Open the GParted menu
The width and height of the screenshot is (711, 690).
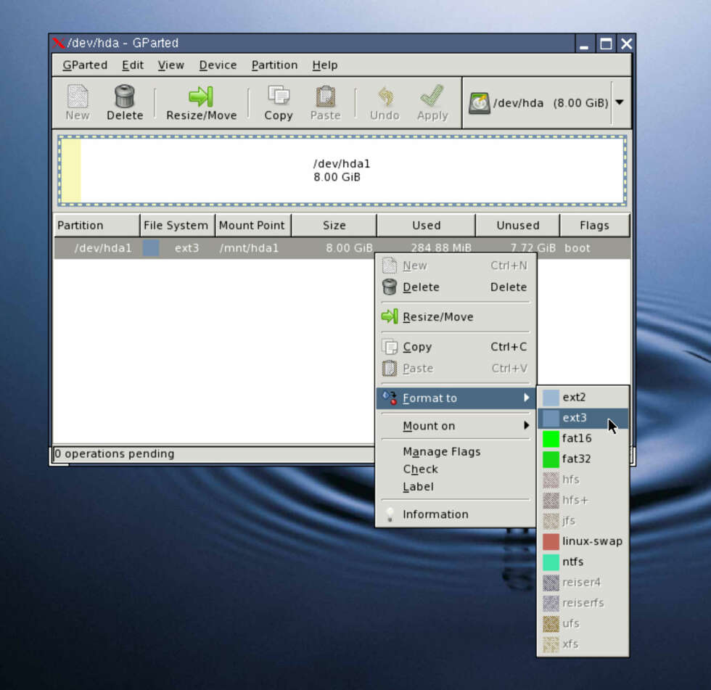[x=85, y=65]
